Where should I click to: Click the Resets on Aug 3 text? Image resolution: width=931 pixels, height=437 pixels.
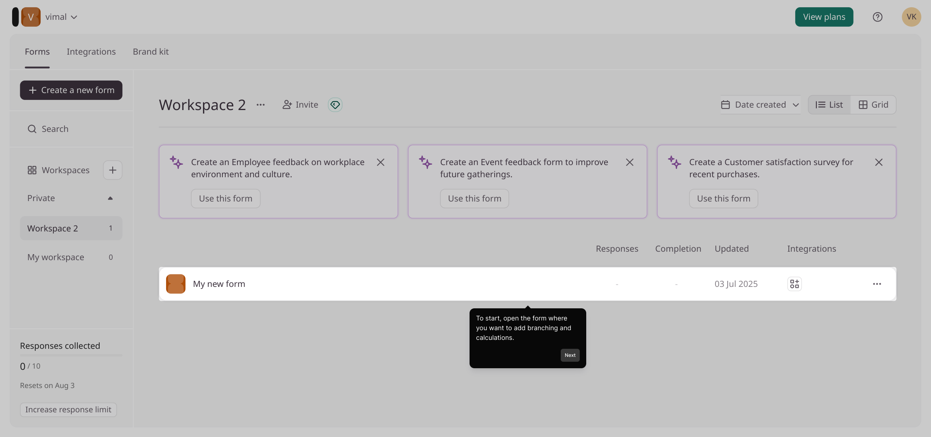(47, 386)
